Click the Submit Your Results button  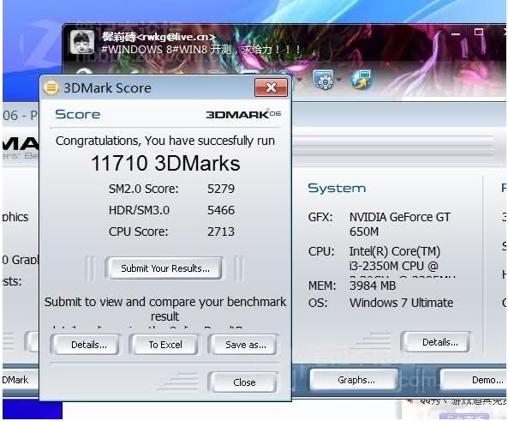164,268
